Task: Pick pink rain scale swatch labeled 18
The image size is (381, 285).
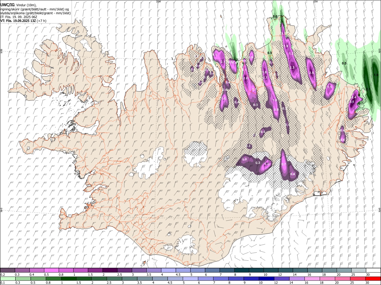Action: coord(327,278)
